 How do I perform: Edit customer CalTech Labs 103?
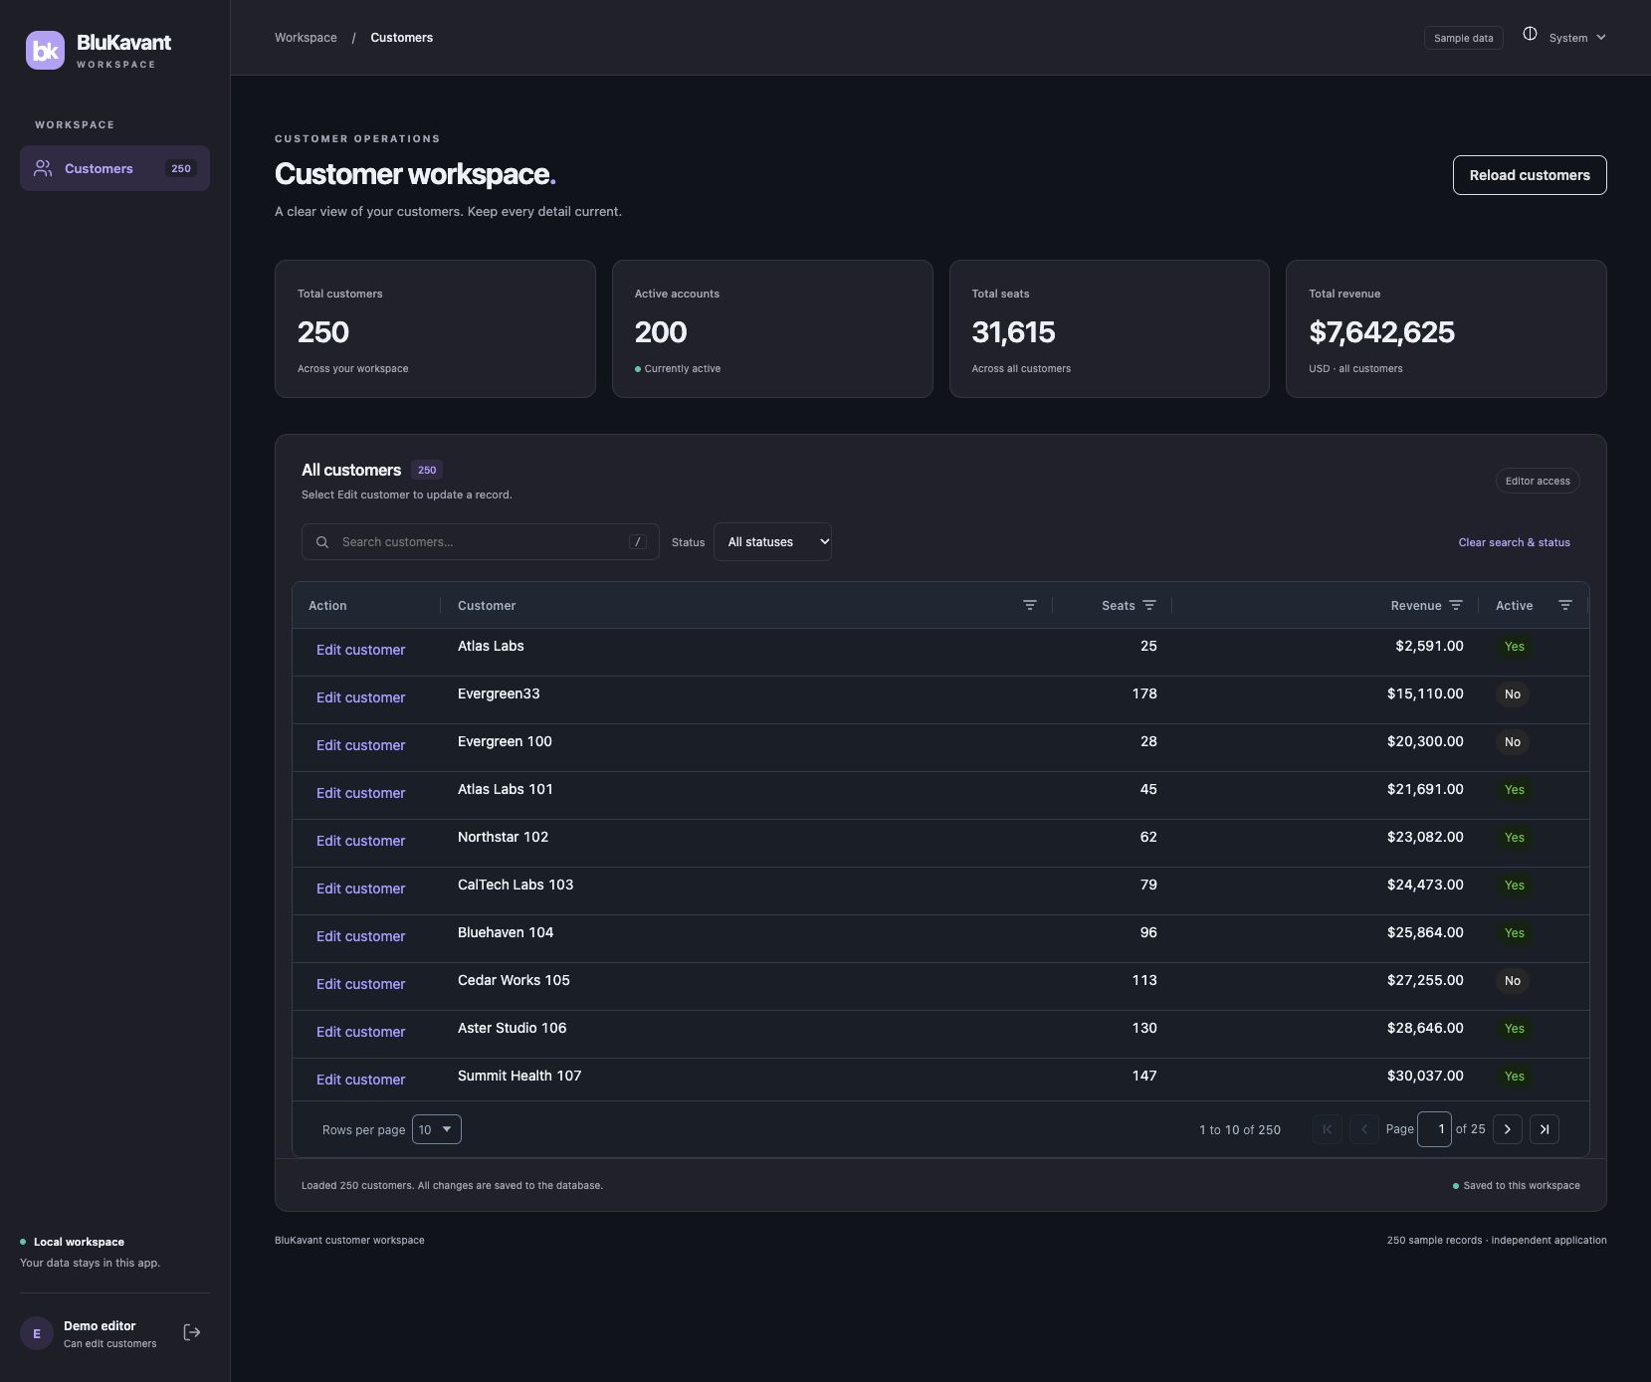click(x=360, y=888)
